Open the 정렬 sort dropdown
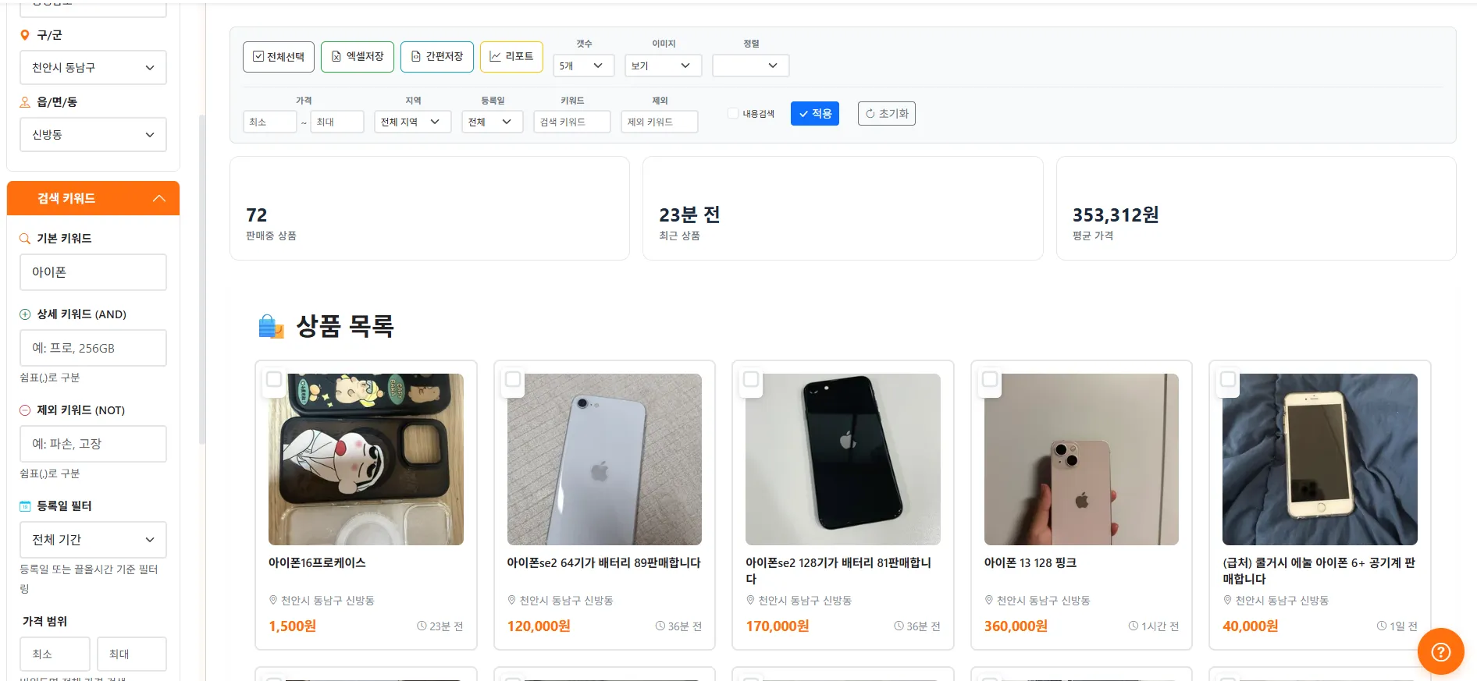 point(750,66)
